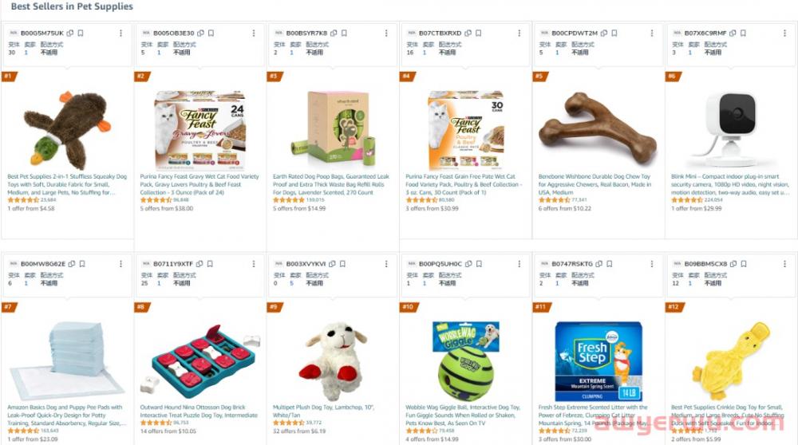Copy the ASIN B00G5M75UK

point(70,33)
